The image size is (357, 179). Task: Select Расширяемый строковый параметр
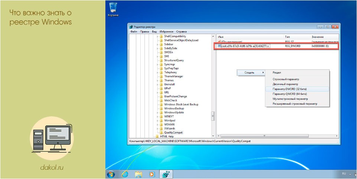[297, 104]
